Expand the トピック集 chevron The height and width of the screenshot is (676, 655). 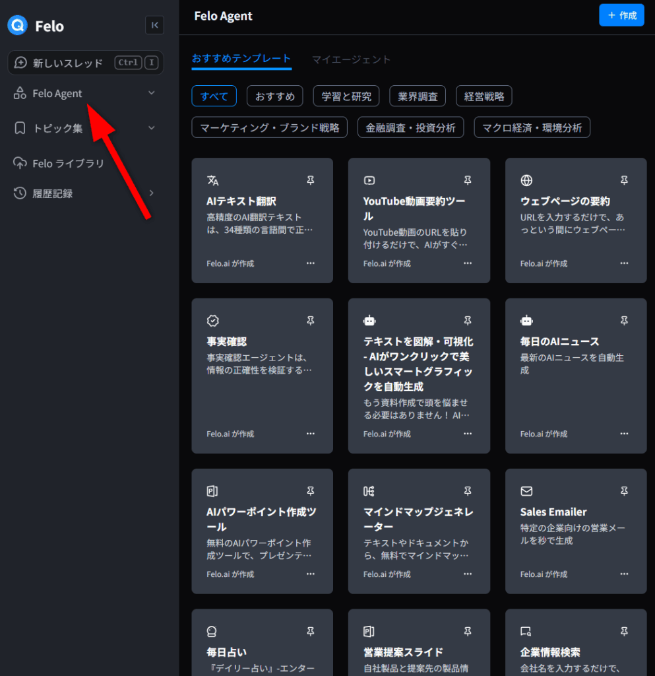152,127
